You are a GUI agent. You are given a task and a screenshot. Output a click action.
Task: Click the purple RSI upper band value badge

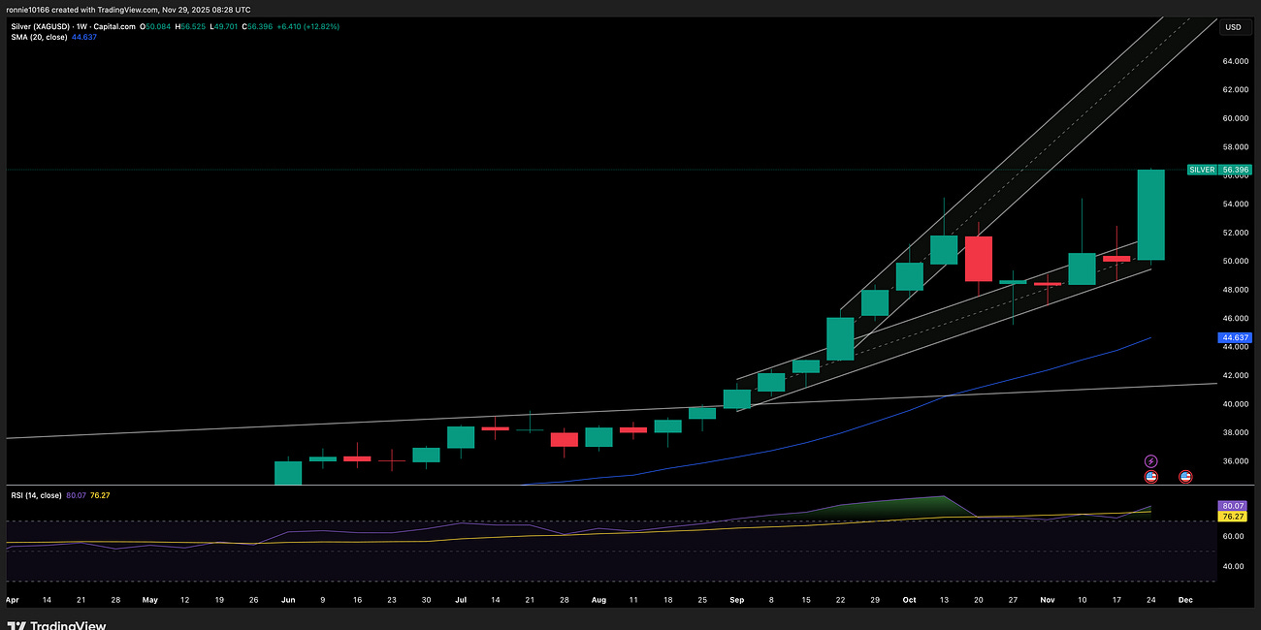[x=1232, y=505]
